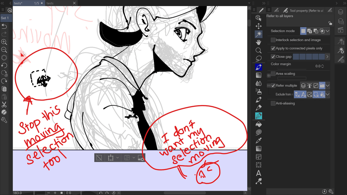
Task: Select the Auto select magic wand tool
Action: point(258,34)
